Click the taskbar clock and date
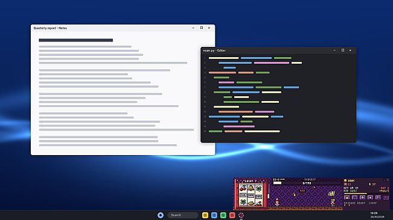Viewport: 393px width, 220px height. pos(377,215)
